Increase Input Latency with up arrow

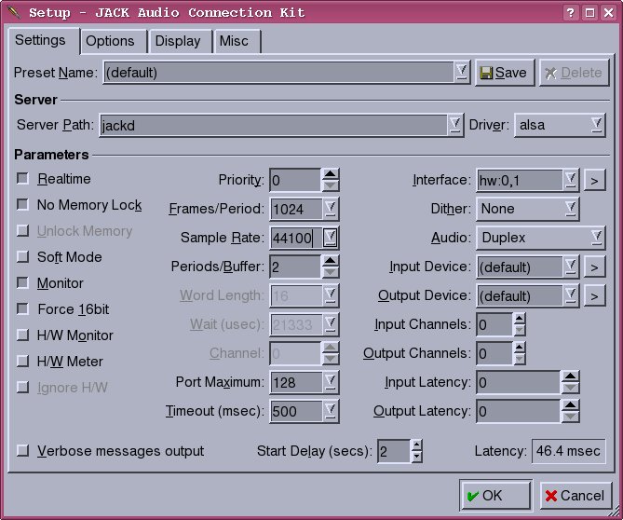coord(570,376)
